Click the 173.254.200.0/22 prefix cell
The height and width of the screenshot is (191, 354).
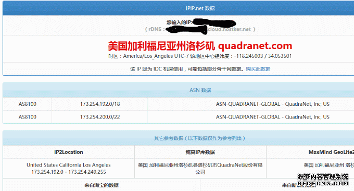tap(100, 117)
